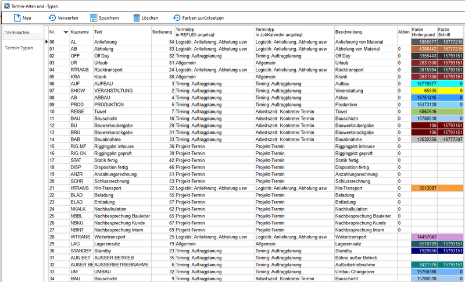Click the Speichern button label

click(109, 18)
